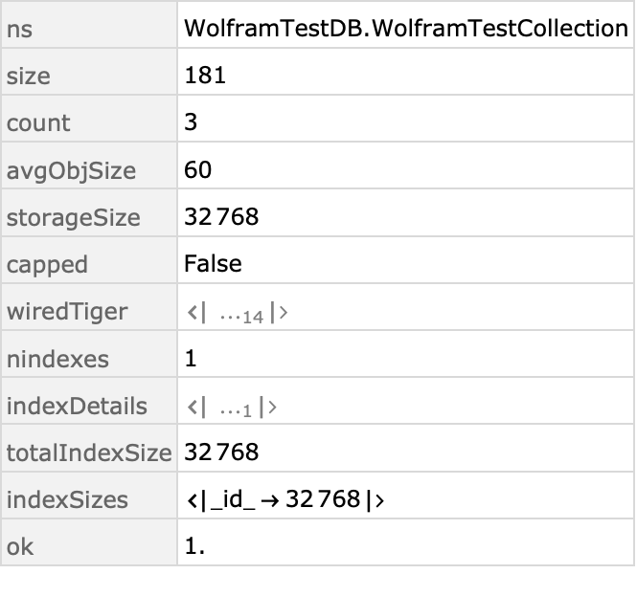Click the capped key label
The image size is (637, 596).
(47, 266)
